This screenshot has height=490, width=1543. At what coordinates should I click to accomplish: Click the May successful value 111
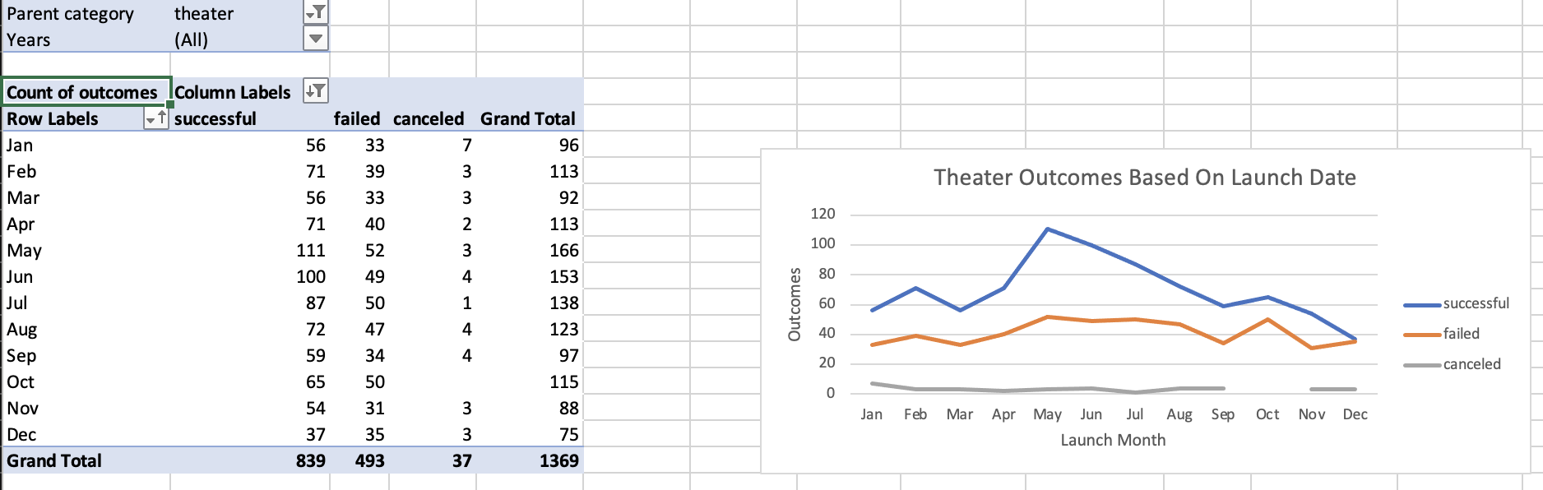[311, 250]
